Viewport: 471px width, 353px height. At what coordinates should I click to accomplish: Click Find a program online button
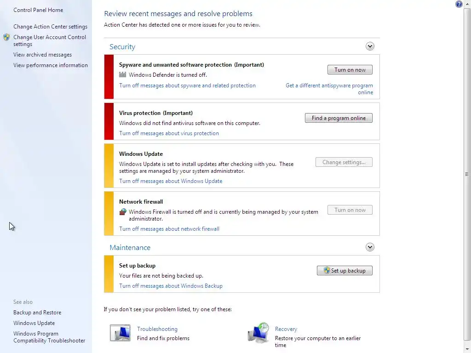[x=339, y=118]
